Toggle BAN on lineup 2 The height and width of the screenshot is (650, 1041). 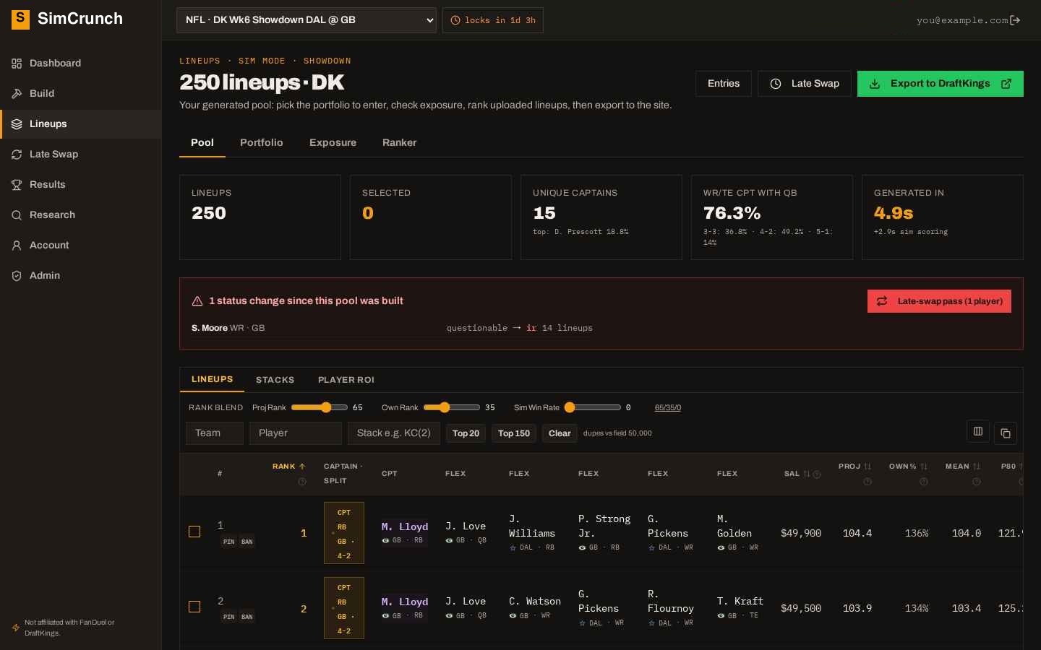247,617
